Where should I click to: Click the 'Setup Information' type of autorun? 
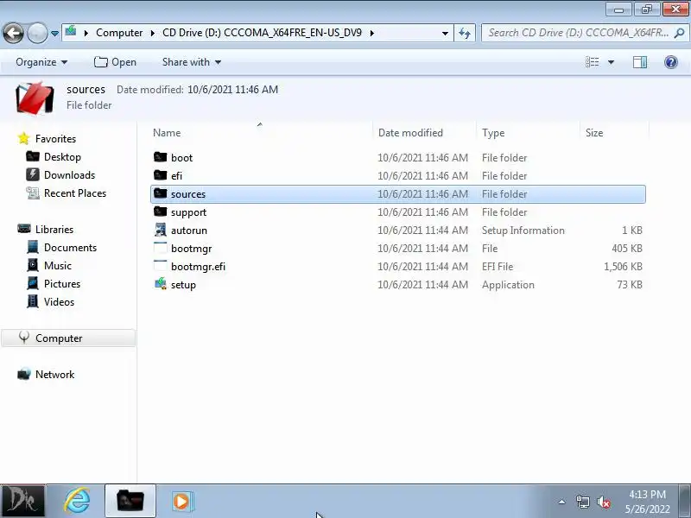(x=523, y=230)
